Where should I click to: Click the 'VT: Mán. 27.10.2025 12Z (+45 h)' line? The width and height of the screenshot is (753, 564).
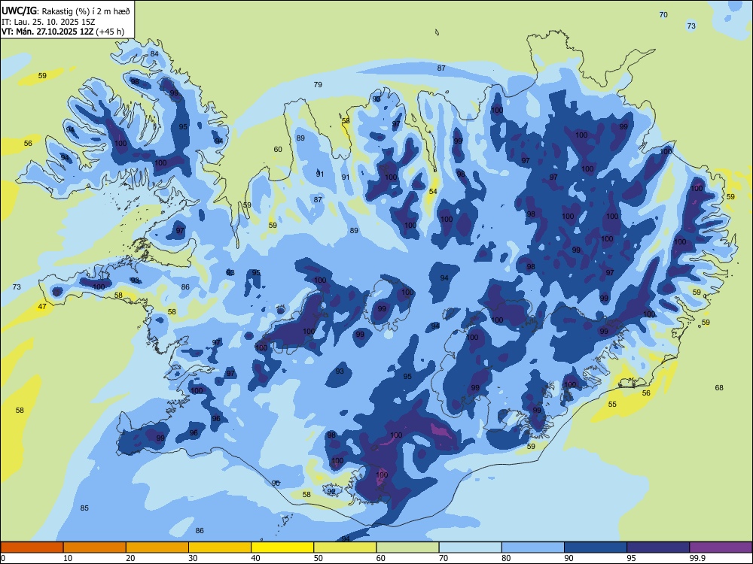tap(63, 32)
